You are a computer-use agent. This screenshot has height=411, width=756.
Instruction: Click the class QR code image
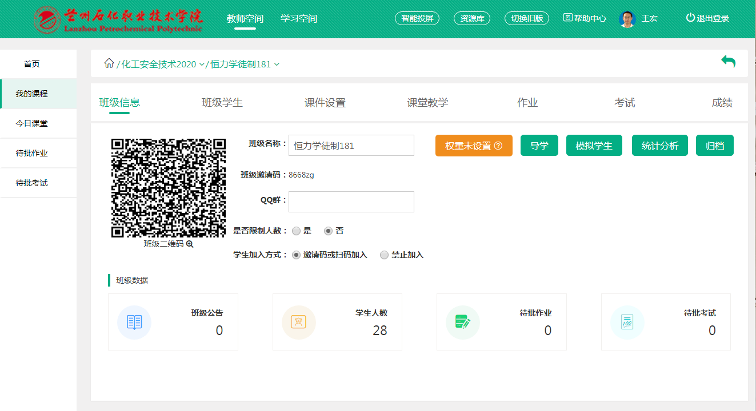[x=169, y=188]
